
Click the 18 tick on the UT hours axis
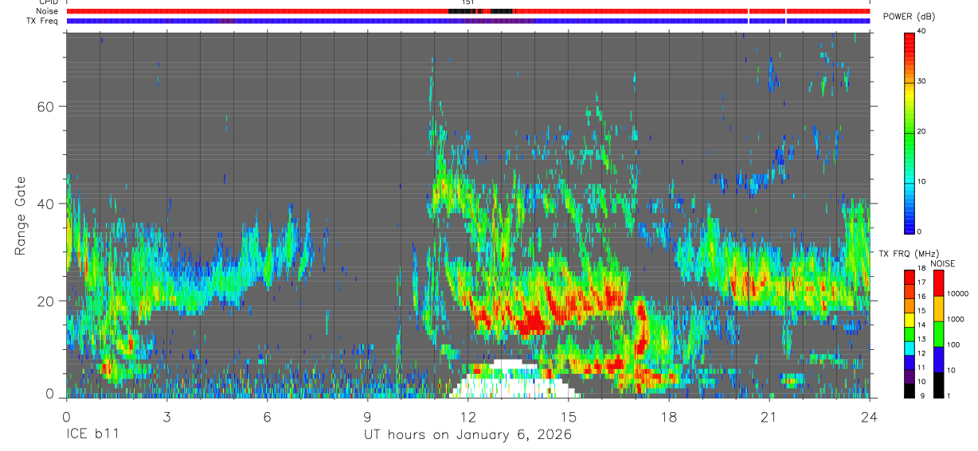coord(669,417)
